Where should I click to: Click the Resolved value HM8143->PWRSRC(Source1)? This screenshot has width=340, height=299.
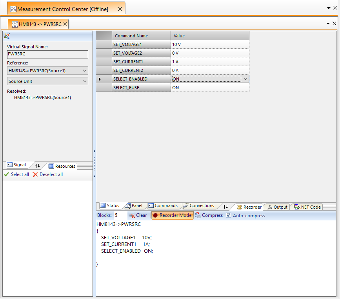[42, 97]
